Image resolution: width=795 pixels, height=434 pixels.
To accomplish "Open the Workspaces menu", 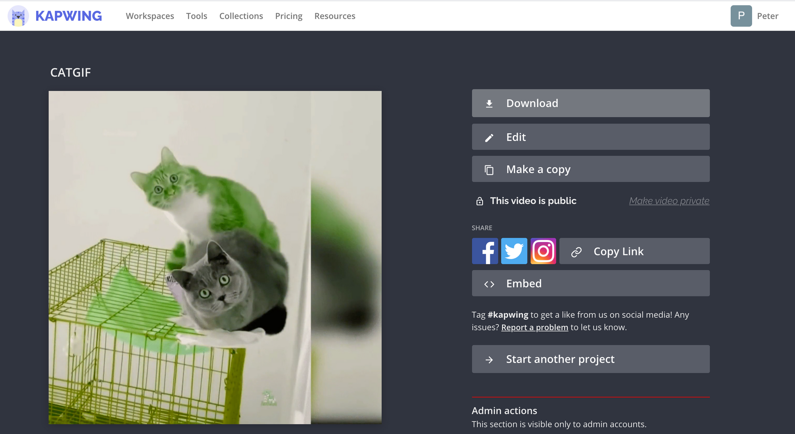I will (150, 16).
